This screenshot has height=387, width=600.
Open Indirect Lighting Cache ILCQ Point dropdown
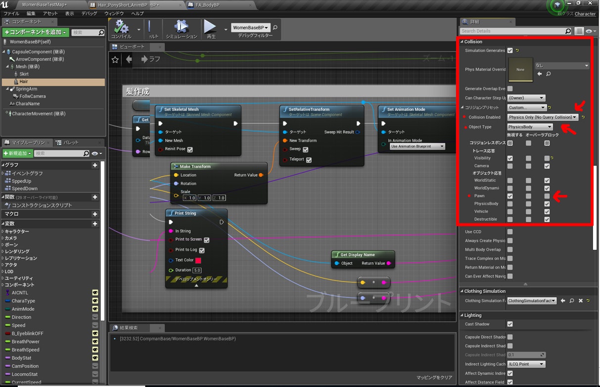point(526,364)
